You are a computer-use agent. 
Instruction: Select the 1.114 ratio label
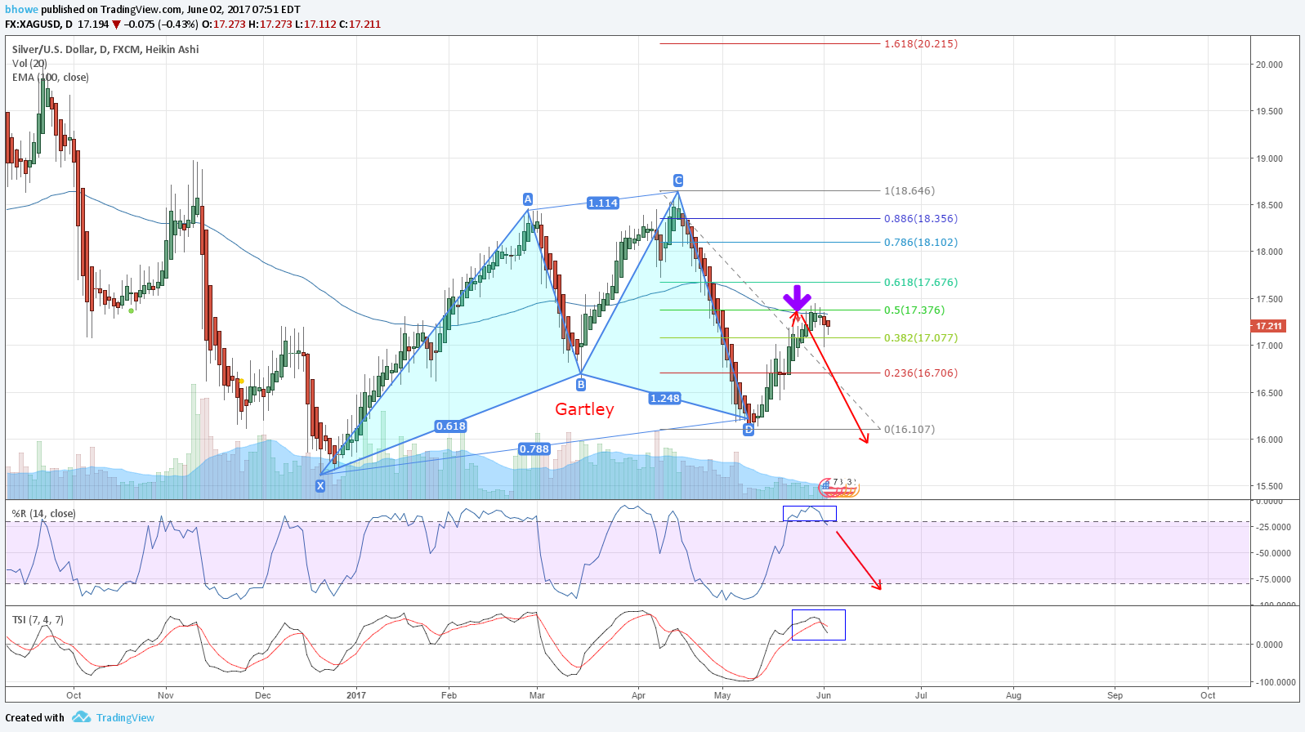click(x=602, y=203)
